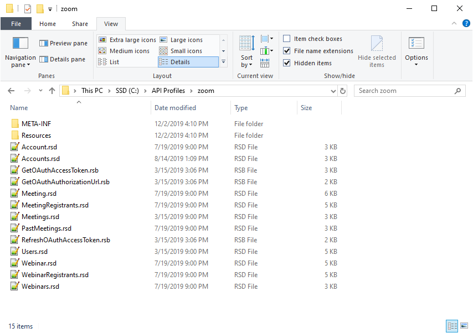Enable Item check boxes option

pos(287,39)
